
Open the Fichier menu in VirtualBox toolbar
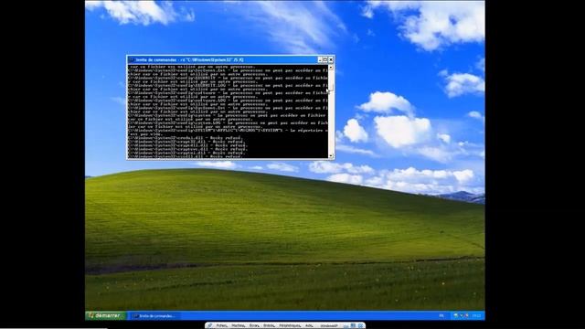tap(221, 325)
